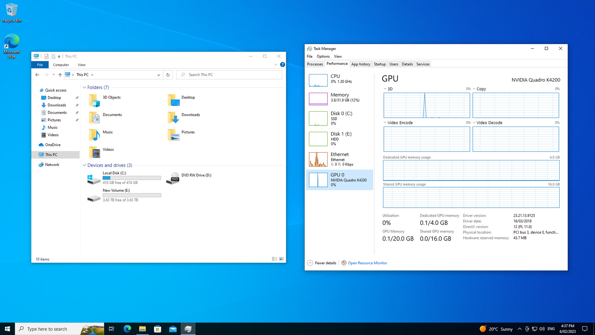This screenshot has width=595, height=335.
Task: Click the taskbar search box
Action: click(x=59, y=329)
